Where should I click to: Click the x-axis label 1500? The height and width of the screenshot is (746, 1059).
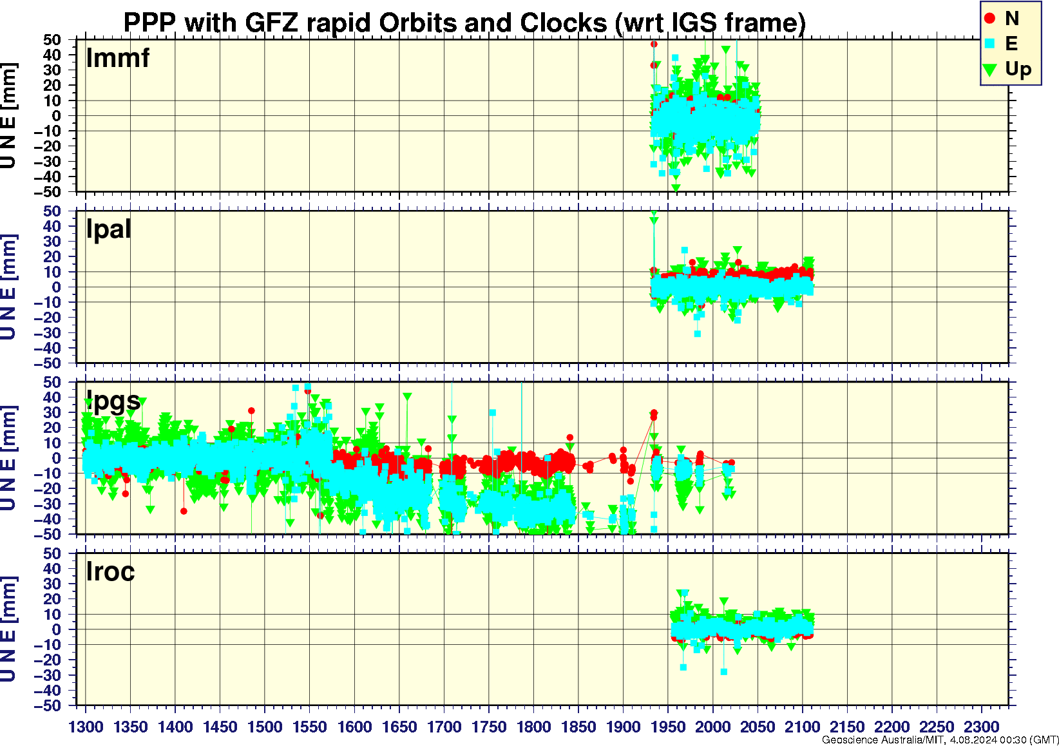tap(265, 727)
